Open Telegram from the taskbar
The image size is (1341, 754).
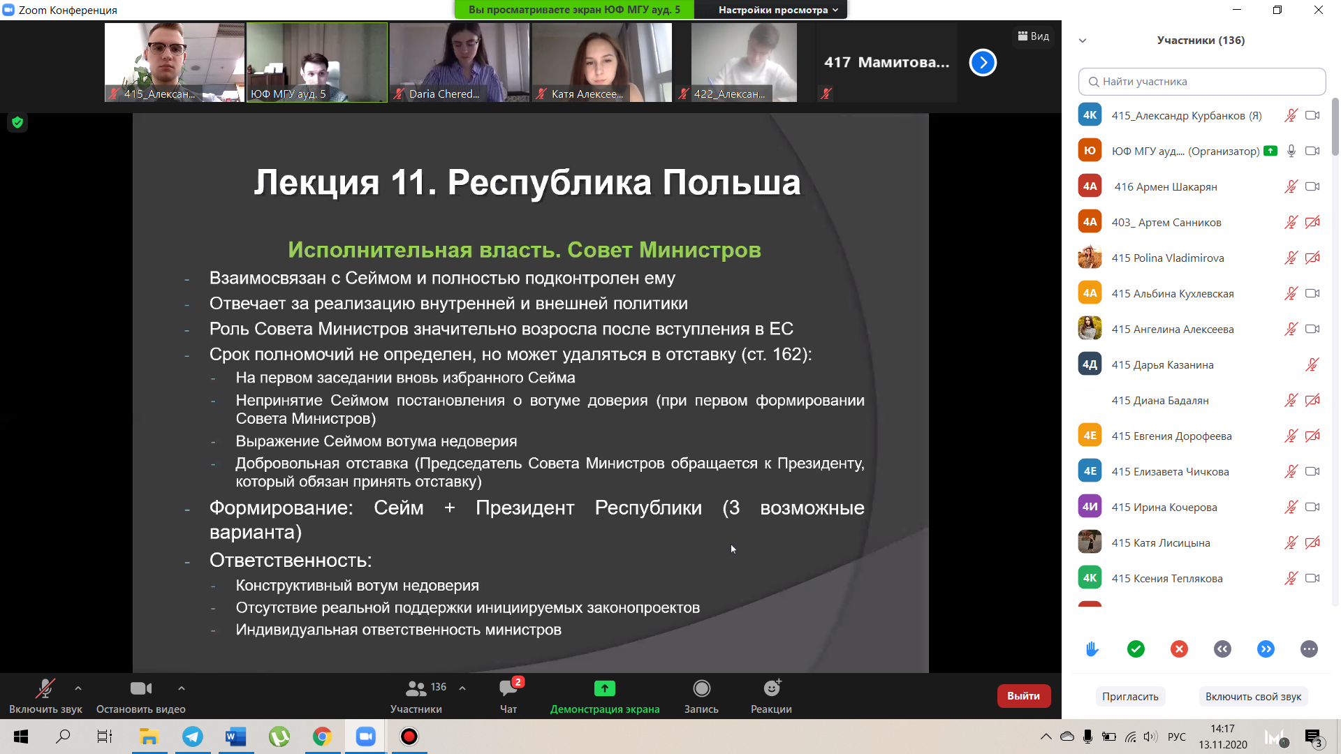pyautogui.click(x=193, y=737)
